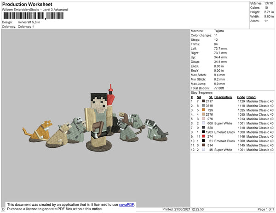Pick the red swatch with 274 stitches
The image size is (276, 213).
(x=203, y=136)
